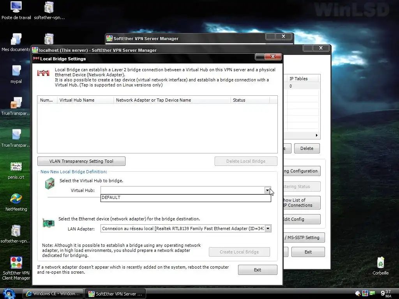Screen dimensions: 399x299
Task: Click the Local Bridge icon beside the description
Action: pos(43,73)
